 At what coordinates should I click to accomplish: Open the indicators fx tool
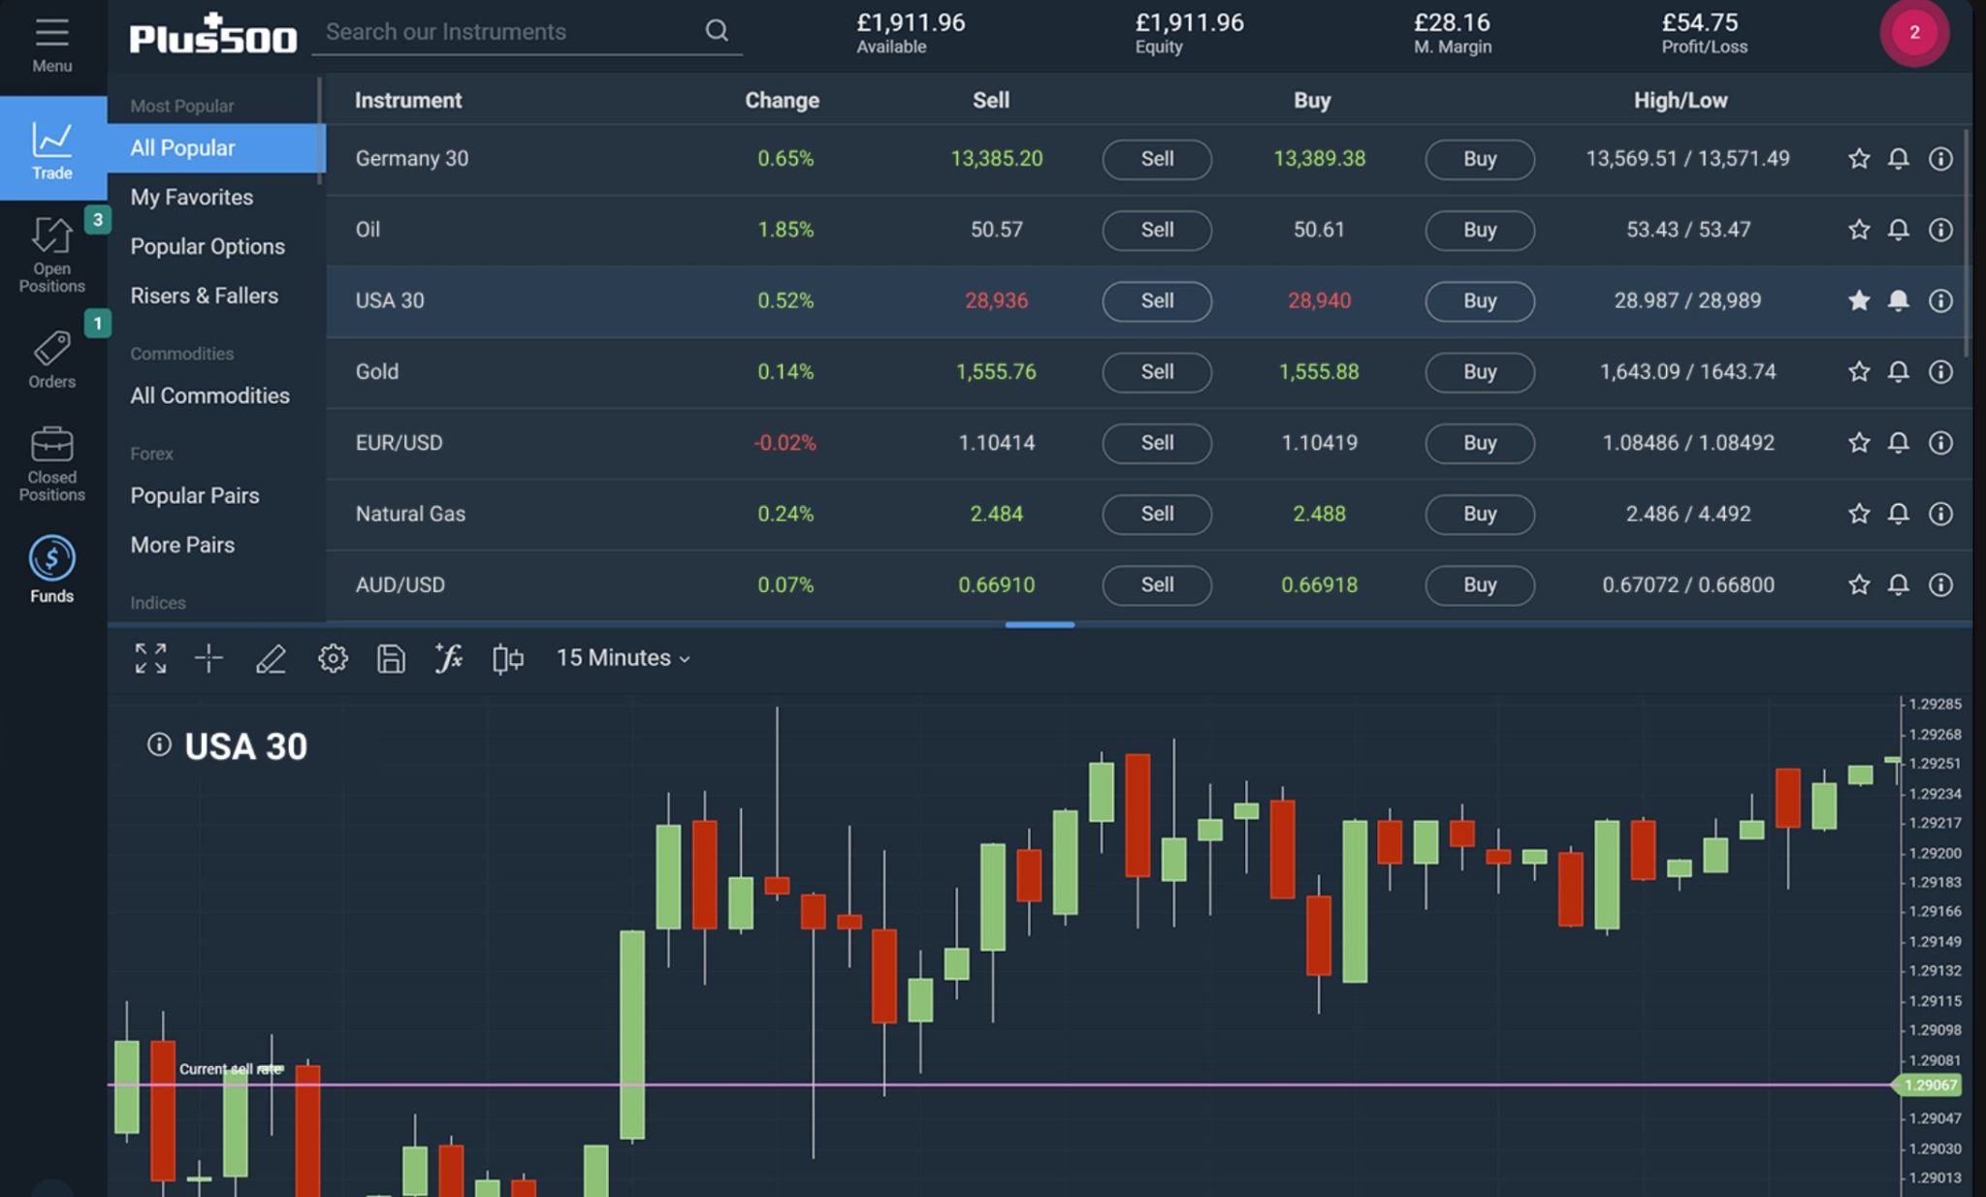(448, 658)
